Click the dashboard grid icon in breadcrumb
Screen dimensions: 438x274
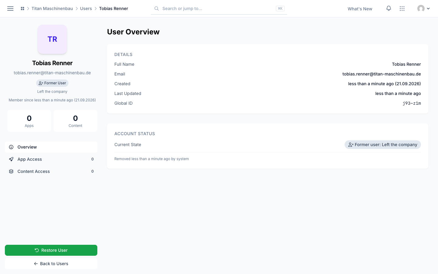coord(23,9)
